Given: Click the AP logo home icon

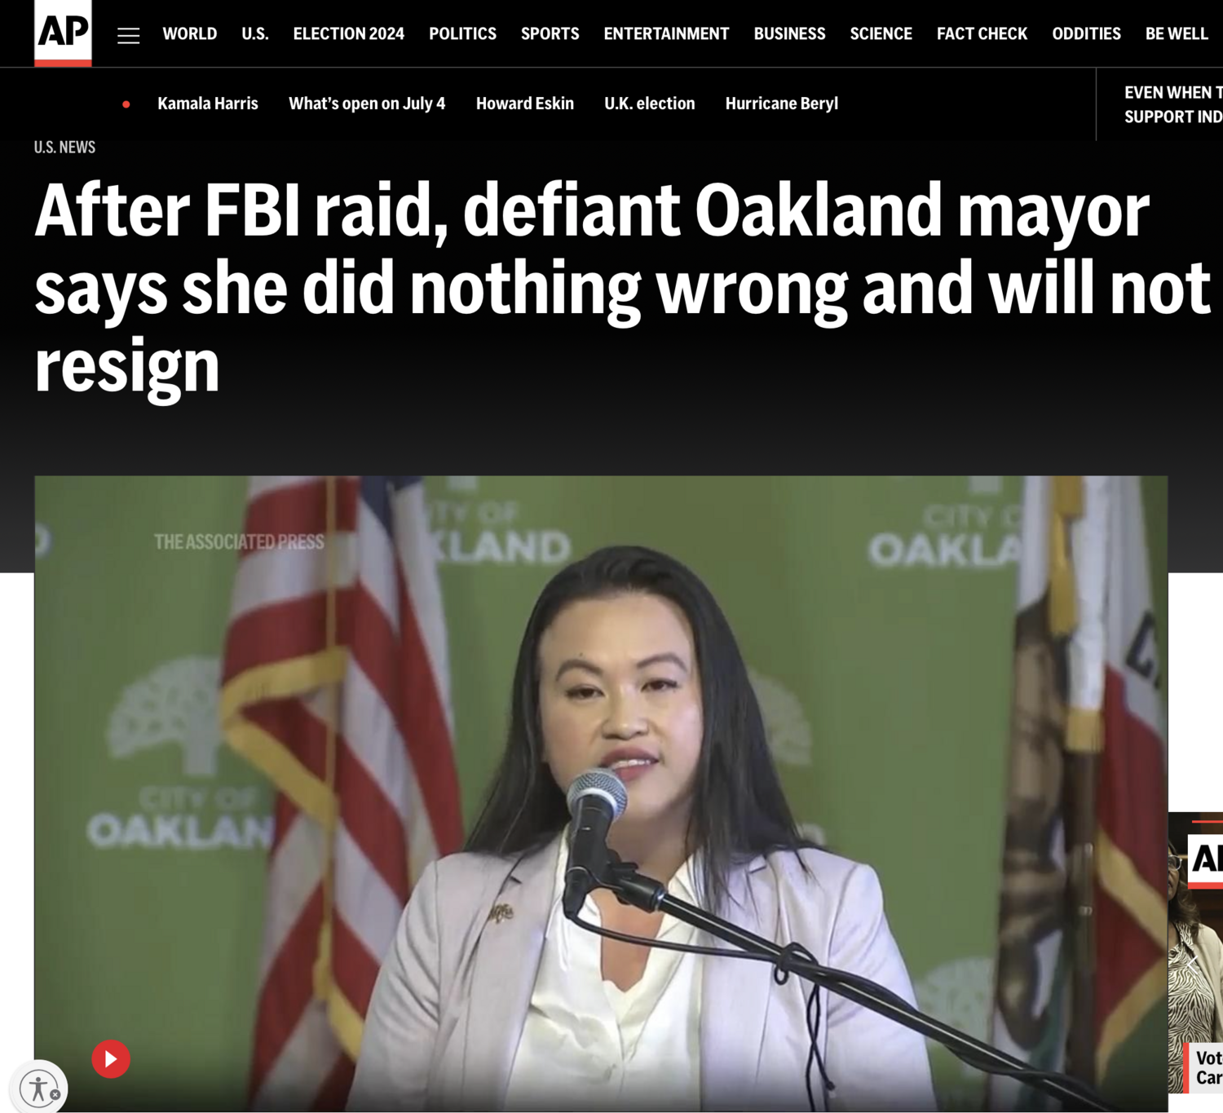Looking at the screenshot, I should [63, 33].
